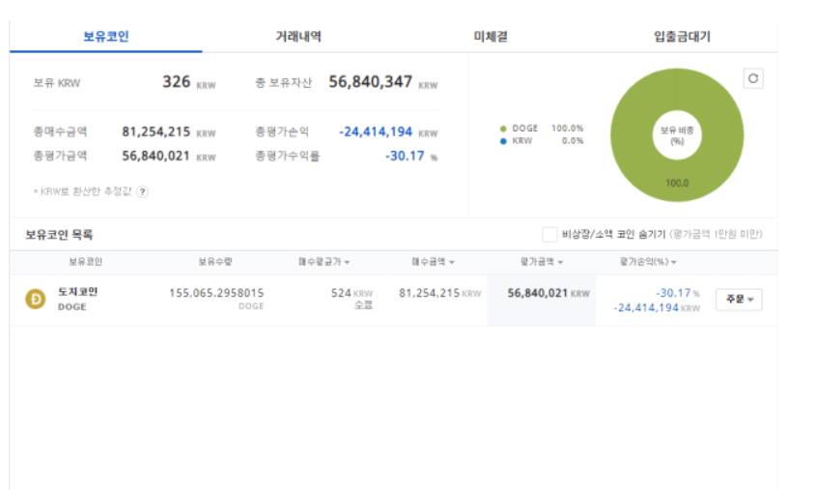Screen dimensions: 815x490
Task: Sort by 매수평균가 column
Action: point(324,262)
